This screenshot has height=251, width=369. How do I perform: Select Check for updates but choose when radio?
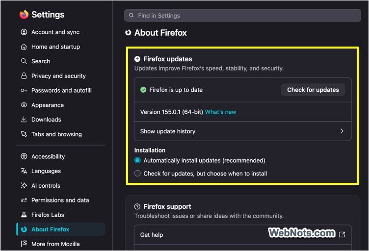(x=137, y=174)
